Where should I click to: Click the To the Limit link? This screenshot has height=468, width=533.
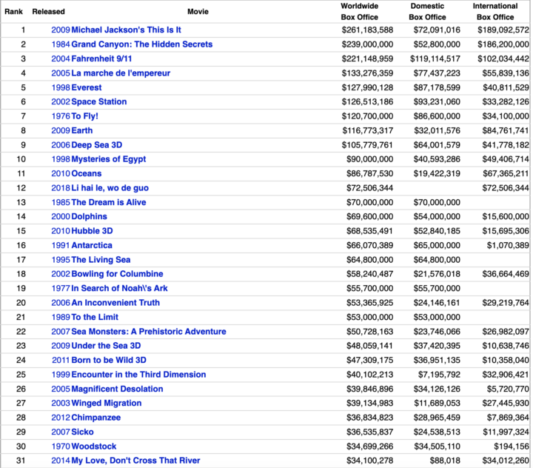coord(95,317)
